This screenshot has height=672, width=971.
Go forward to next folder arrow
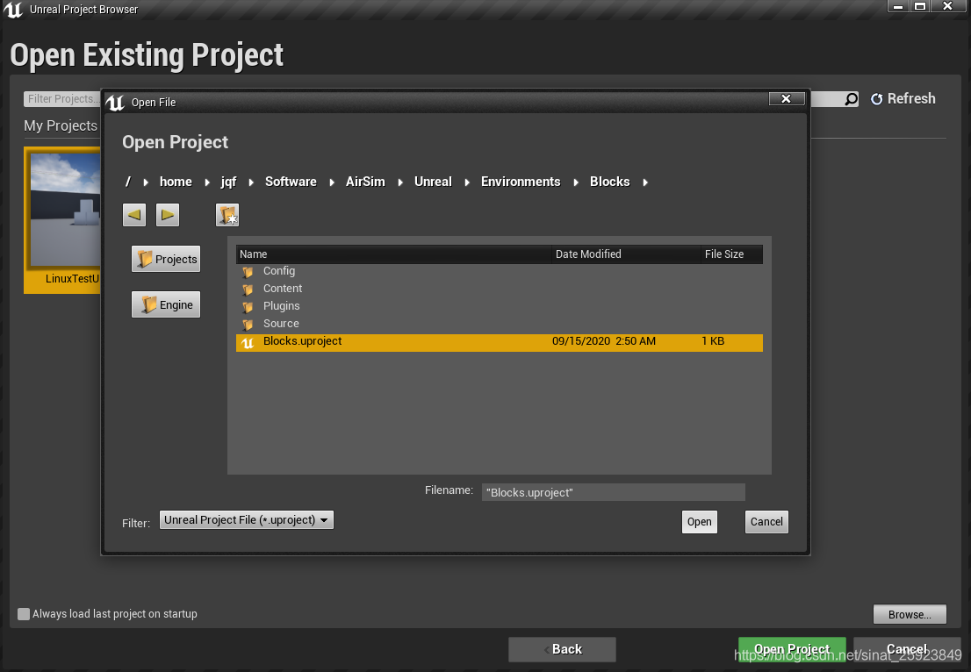click(x=167, y=215)
